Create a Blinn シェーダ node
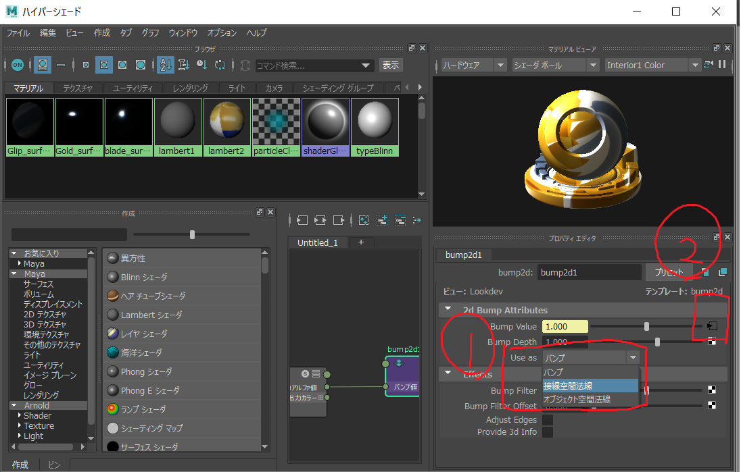The image size is (741, 472). pyautogui.click(x=181, y=277)
